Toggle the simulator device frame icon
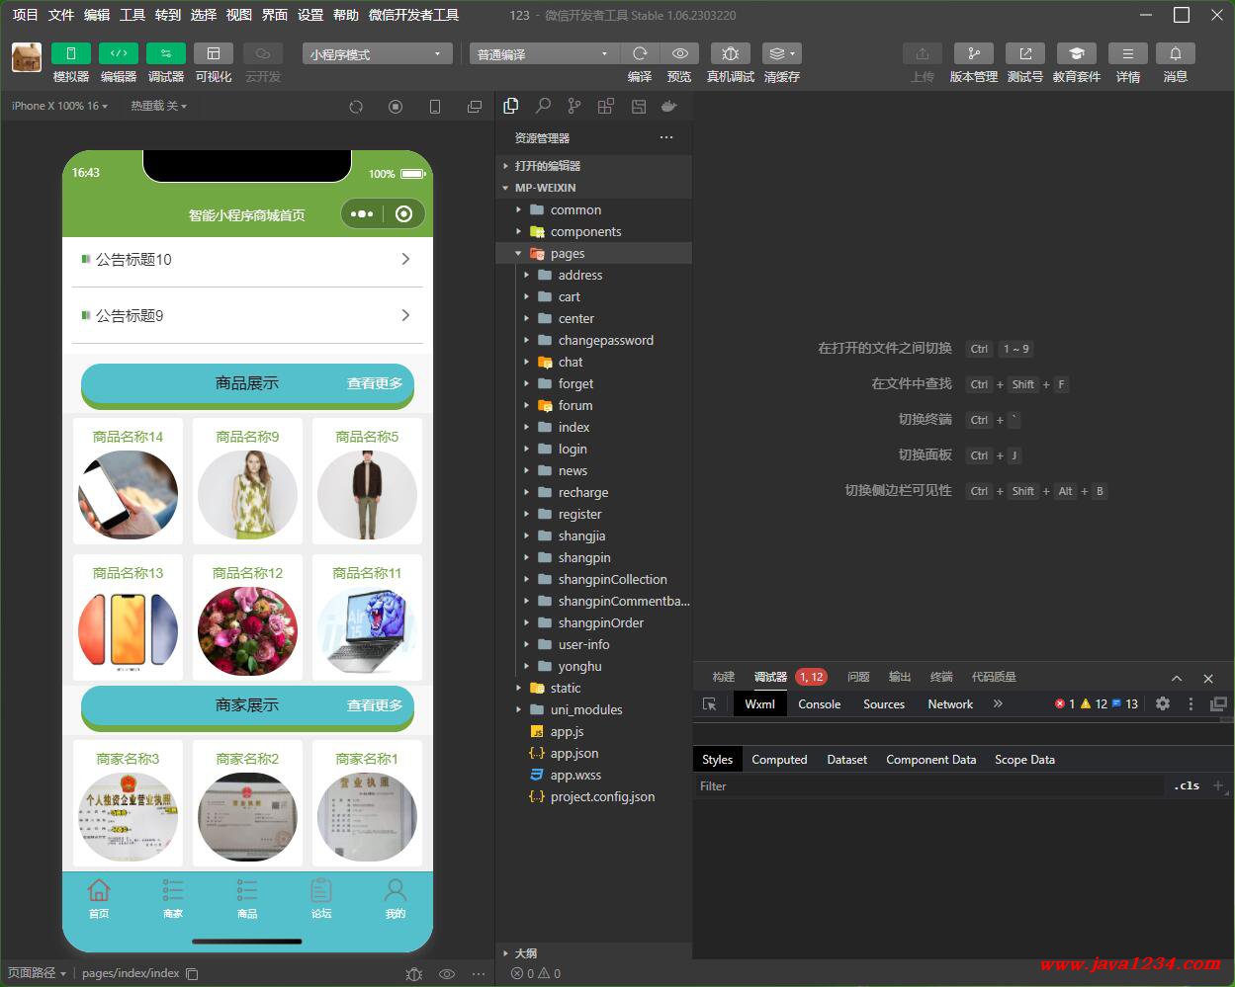Image resolution: width=1235 pixels, height=987 pixels. 435,107
